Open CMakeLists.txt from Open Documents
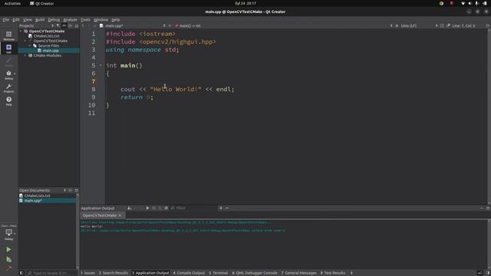 [37, 195]
